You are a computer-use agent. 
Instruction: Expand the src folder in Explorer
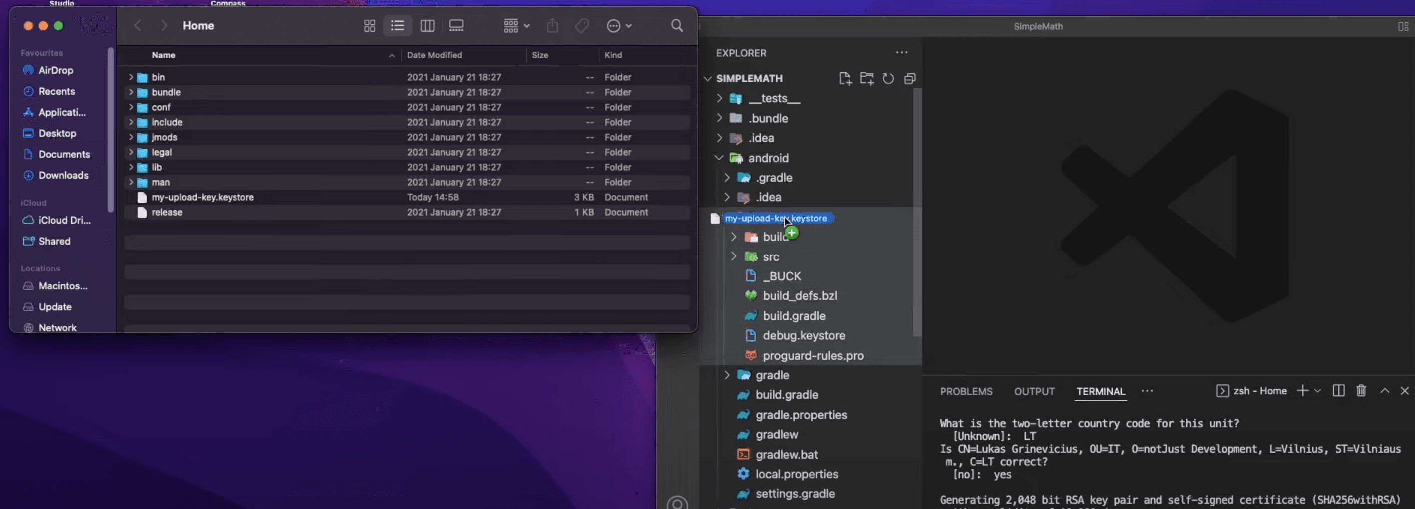[x=734, y=256]
